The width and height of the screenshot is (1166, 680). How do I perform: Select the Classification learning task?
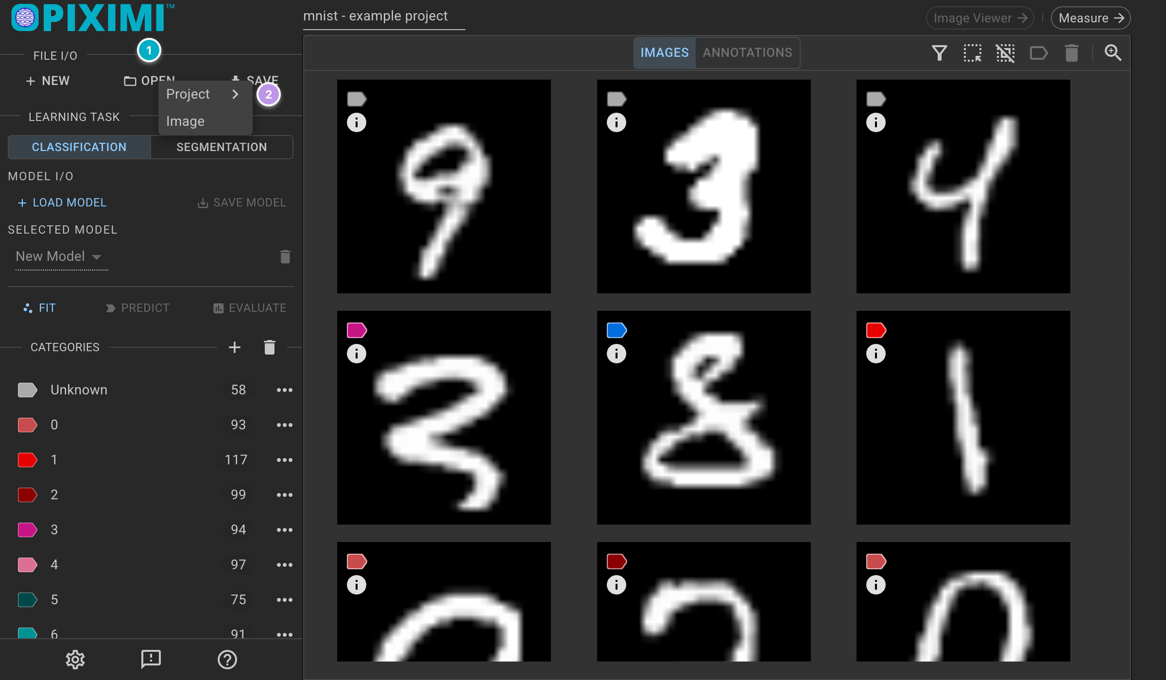[79, 147]
